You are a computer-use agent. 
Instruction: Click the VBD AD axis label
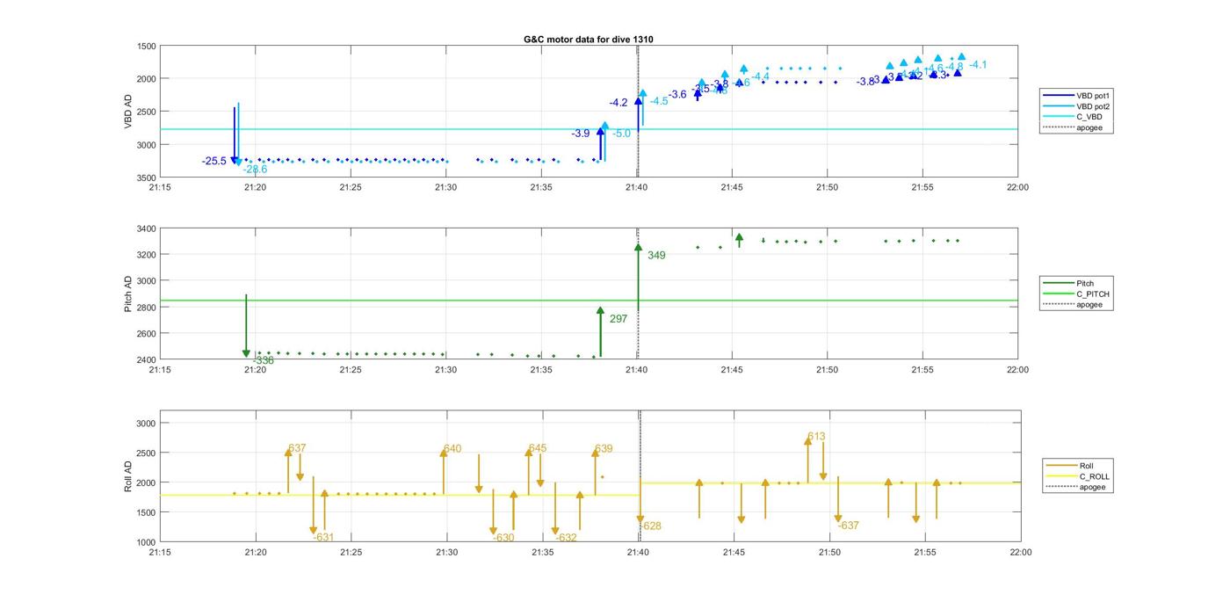click(128, 112)
